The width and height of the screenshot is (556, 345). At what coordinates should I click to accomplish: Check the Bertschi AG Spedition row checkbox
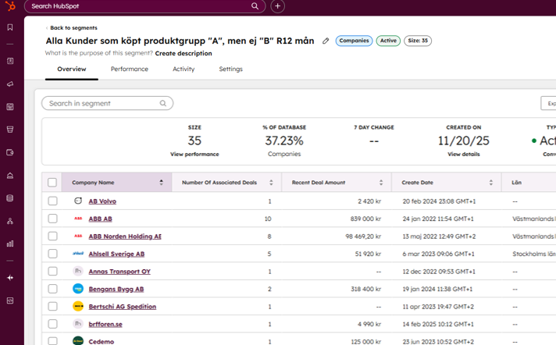52,306
